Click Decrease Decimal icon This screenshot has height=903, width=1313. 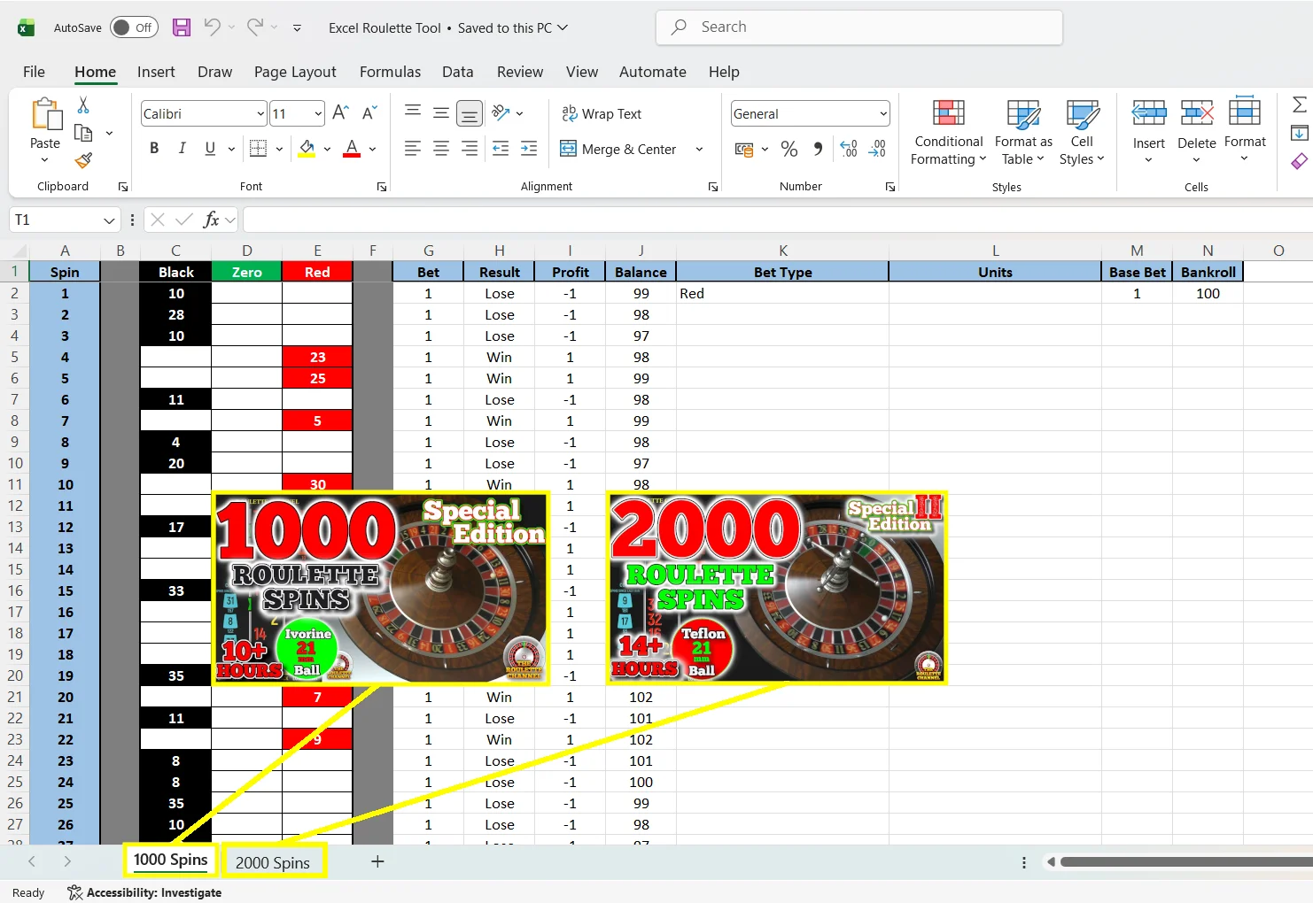pyautogui.click(x=877, y=149)
